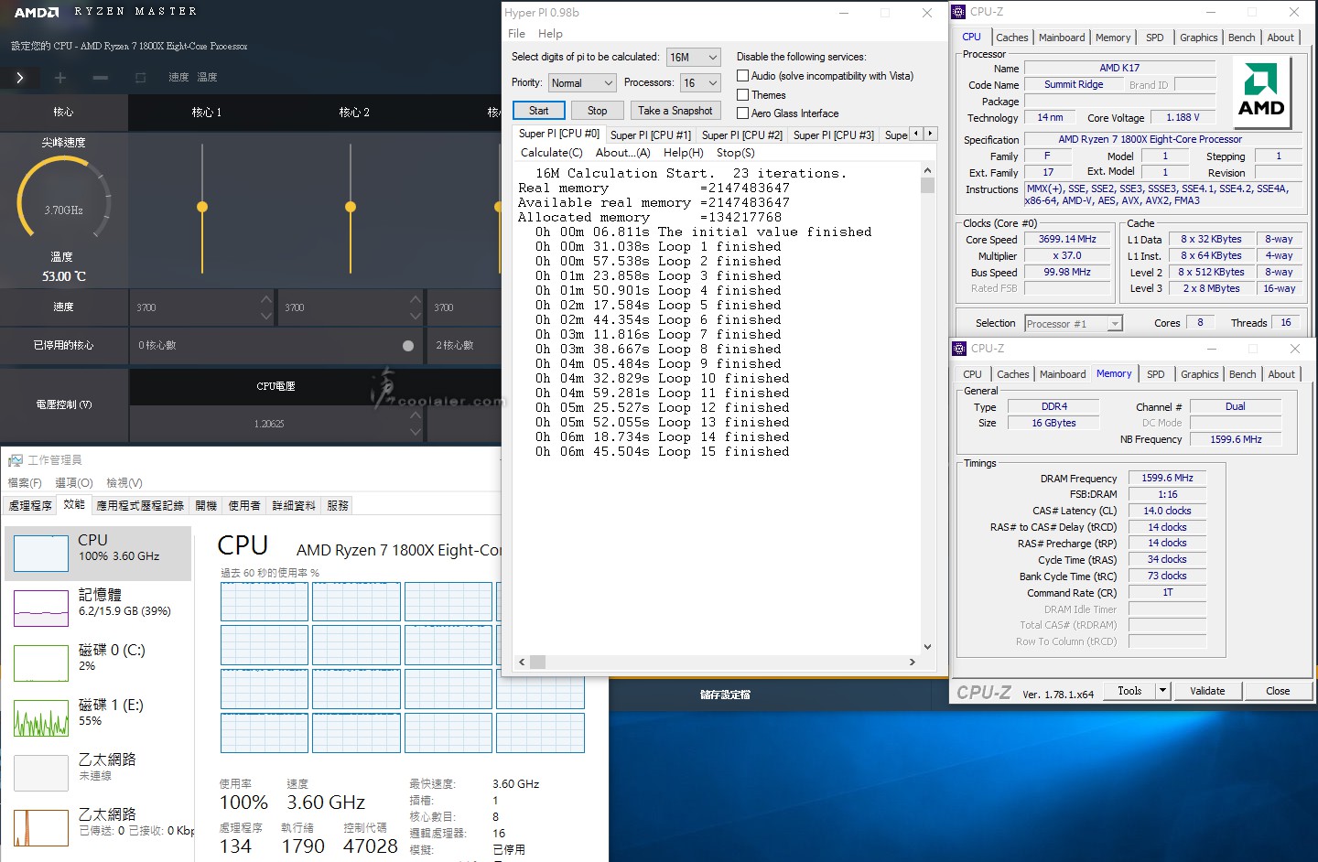
Task: Click the minus icon in Ryzen Master toolbar
Action: (x=101, y=78)
